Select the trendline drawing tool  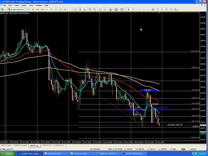coord(148,9)
